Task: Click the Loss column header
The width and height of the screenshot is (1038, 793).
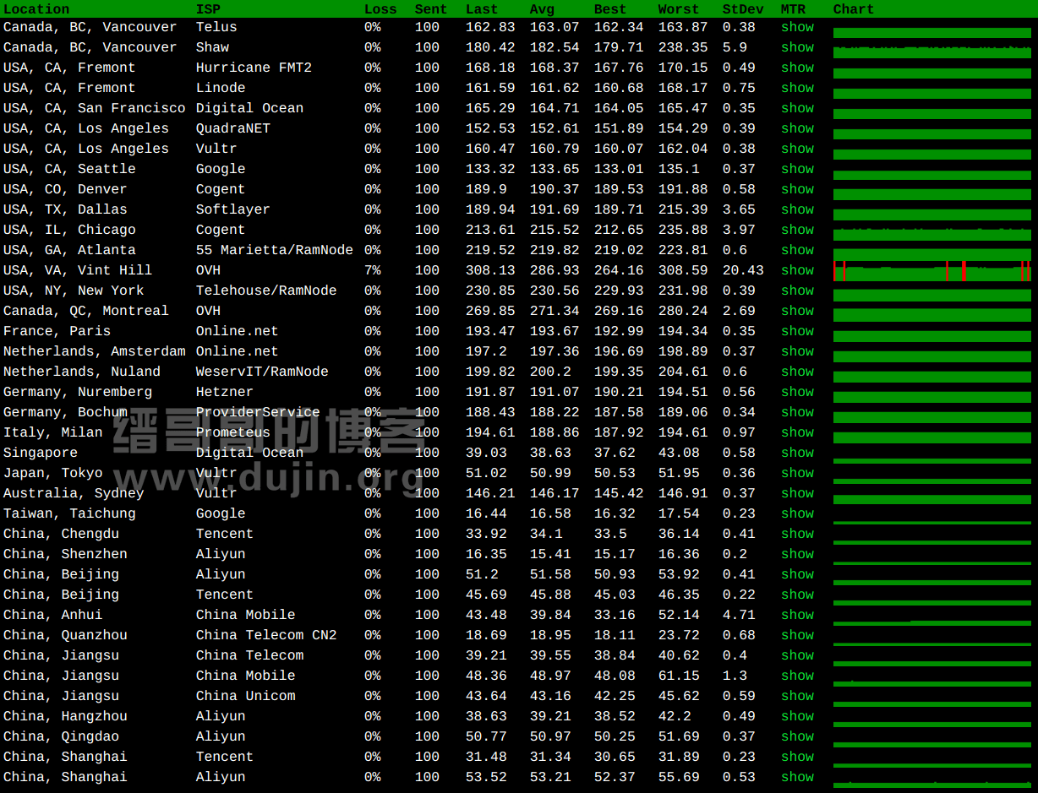Action: [x=380, y=9]
